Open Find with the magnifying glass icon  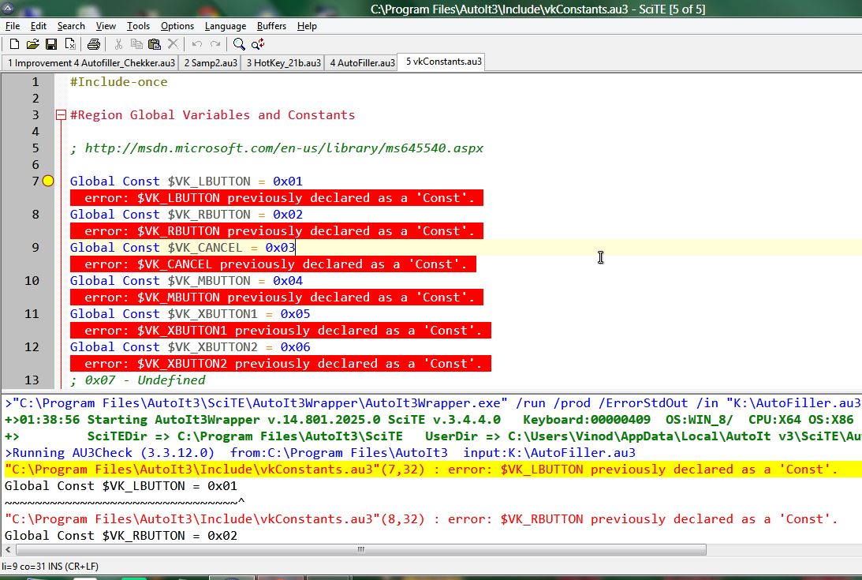coord(239,44)
